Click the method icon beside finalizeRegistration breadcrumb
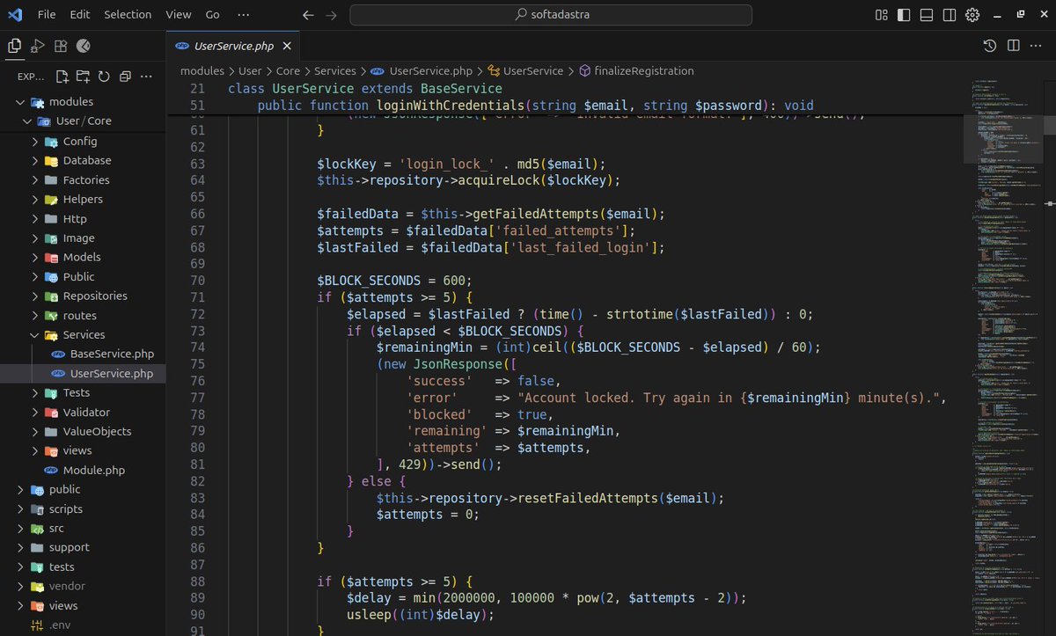Screen dimensions: 1056x636 coord(584,71)
